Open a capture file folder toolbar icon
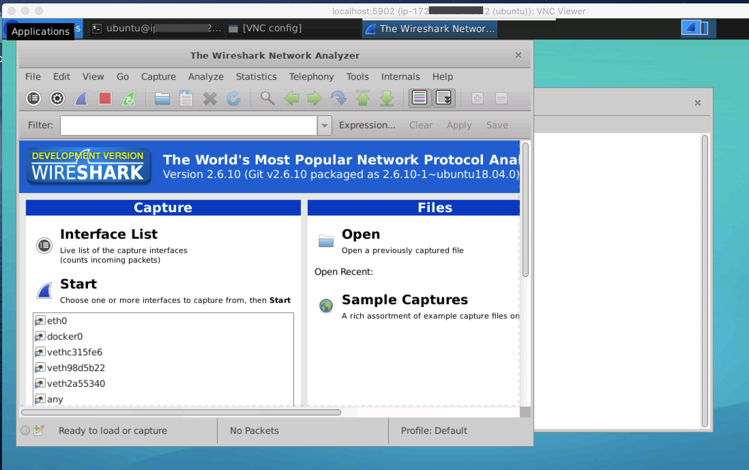 click(x=162, y=99)
